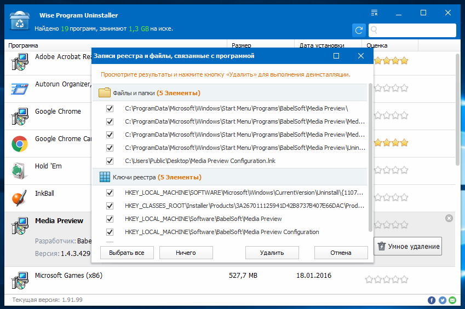Select the Microsoft Games (x86) row text

[68, 276]
